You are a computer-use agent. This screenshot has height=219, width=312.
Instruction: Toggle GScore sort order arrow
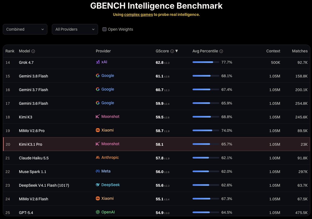(177, 51)
